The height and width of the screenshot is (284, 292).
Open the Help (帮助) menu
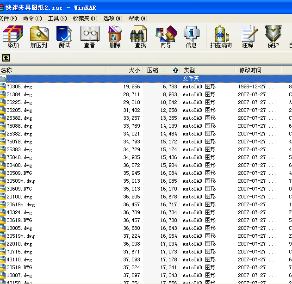(138, 19)
